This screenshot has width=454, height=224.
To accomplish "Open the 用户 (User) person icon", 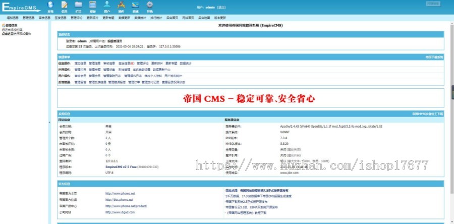I will 107,5.
